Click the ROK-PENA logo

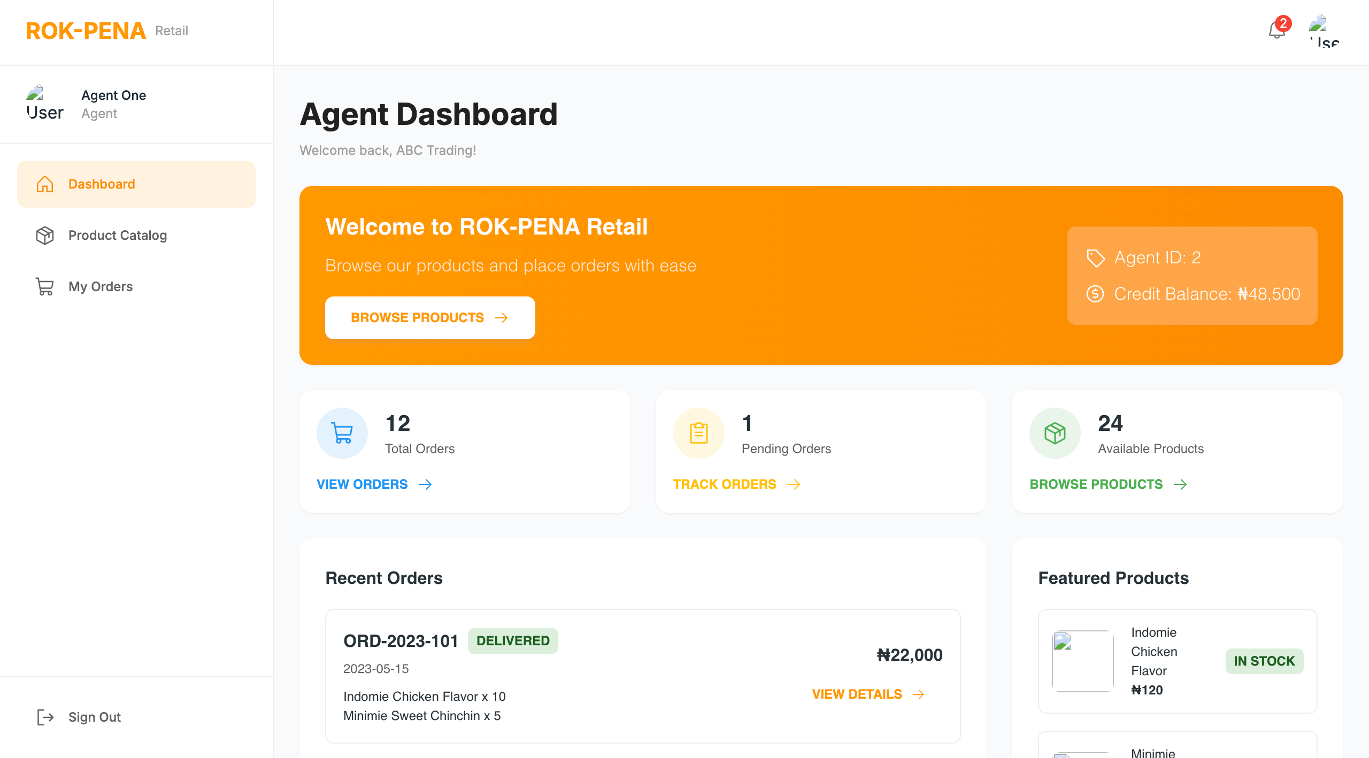[86, 31]
